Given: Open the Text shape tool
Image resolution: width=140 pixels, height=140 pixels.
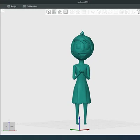Looking at the screenshot, I should click(138, 12).
